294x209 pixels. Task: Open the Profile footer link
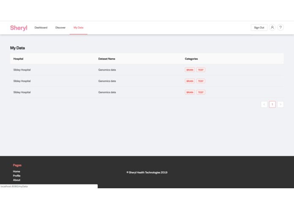point(16,176)
